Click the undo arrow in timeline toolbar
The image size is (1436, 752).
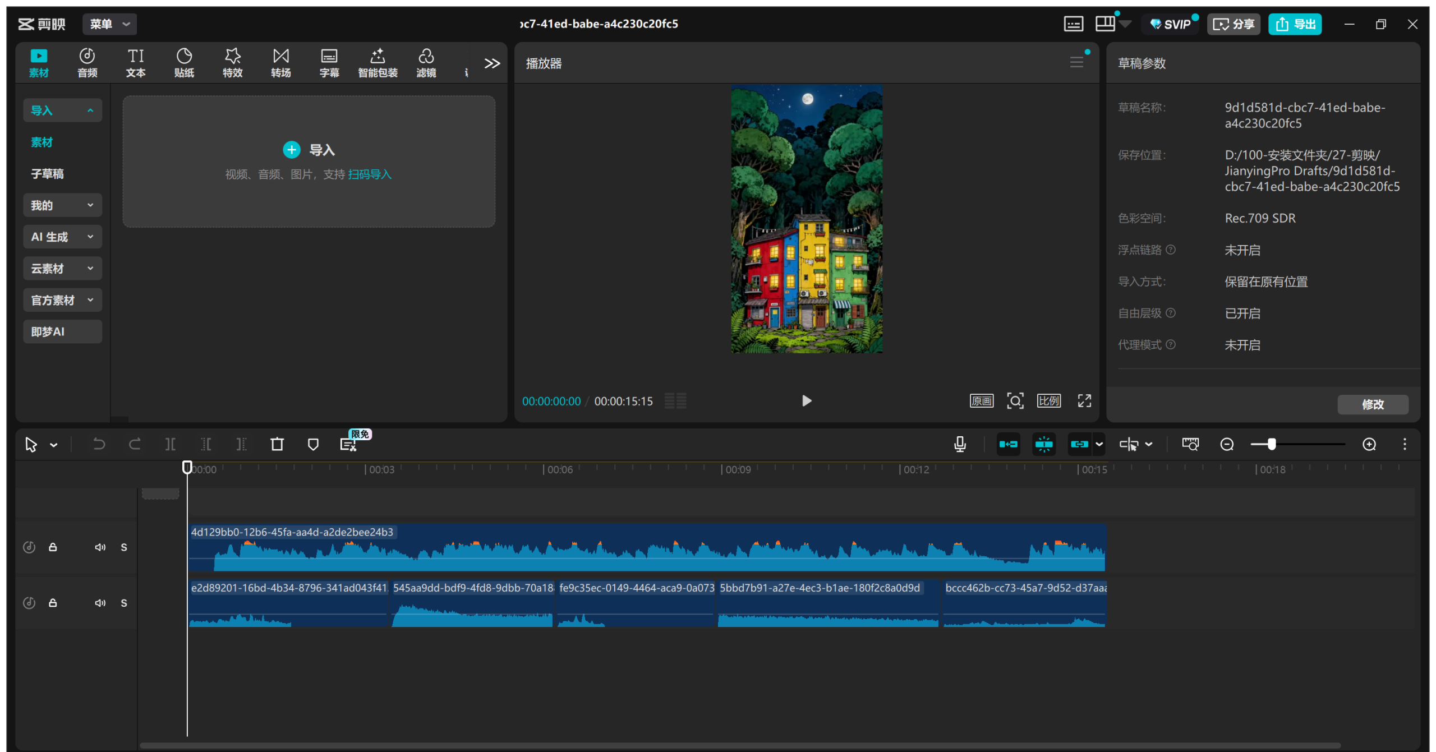tap(99, 445)
